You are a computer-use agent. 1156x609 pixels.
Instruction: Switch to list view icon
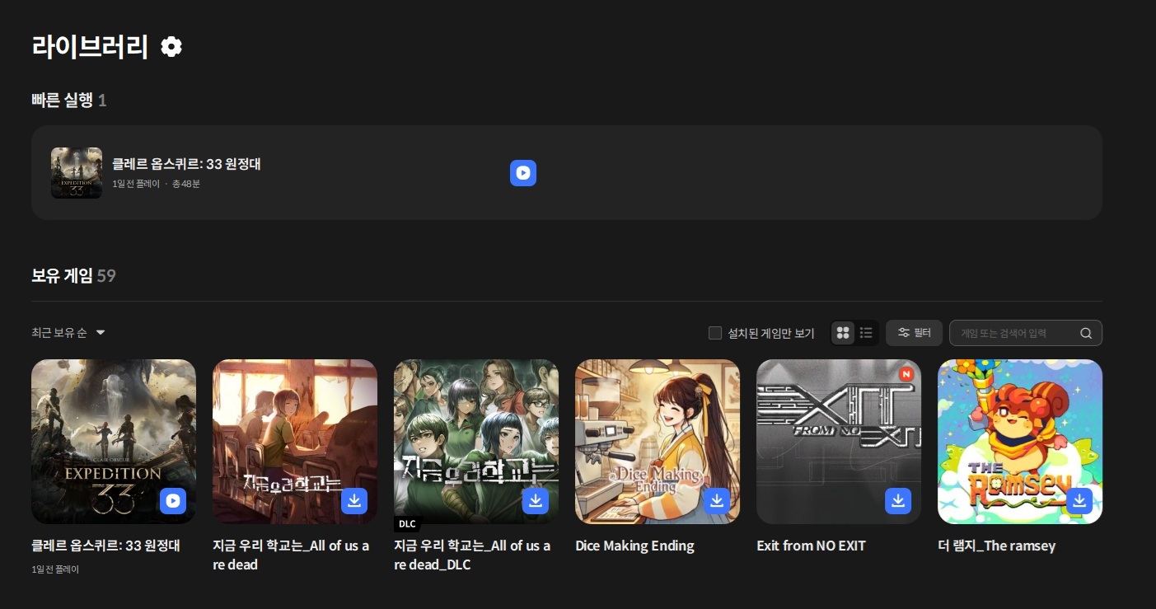tap(866, 333)
